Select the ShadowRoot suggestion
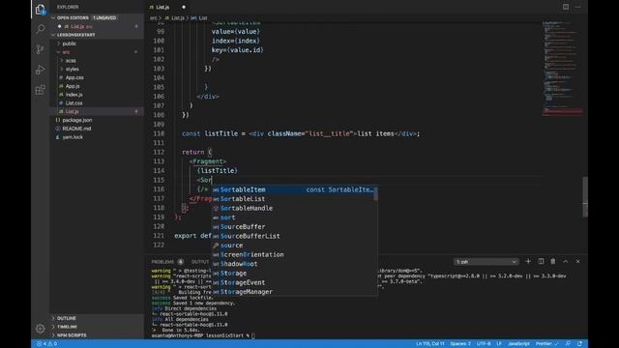Viewport: 619px width, 348px height. [294, 264]
